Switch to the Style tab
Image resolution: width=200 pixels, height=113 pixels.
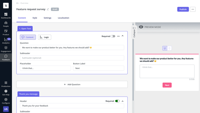pyautogui.click(x=35, y=18)
